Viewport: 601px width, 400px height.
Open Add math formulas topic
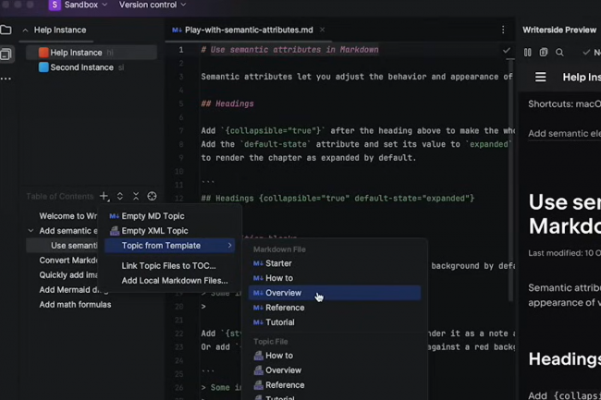coord(75,305)
